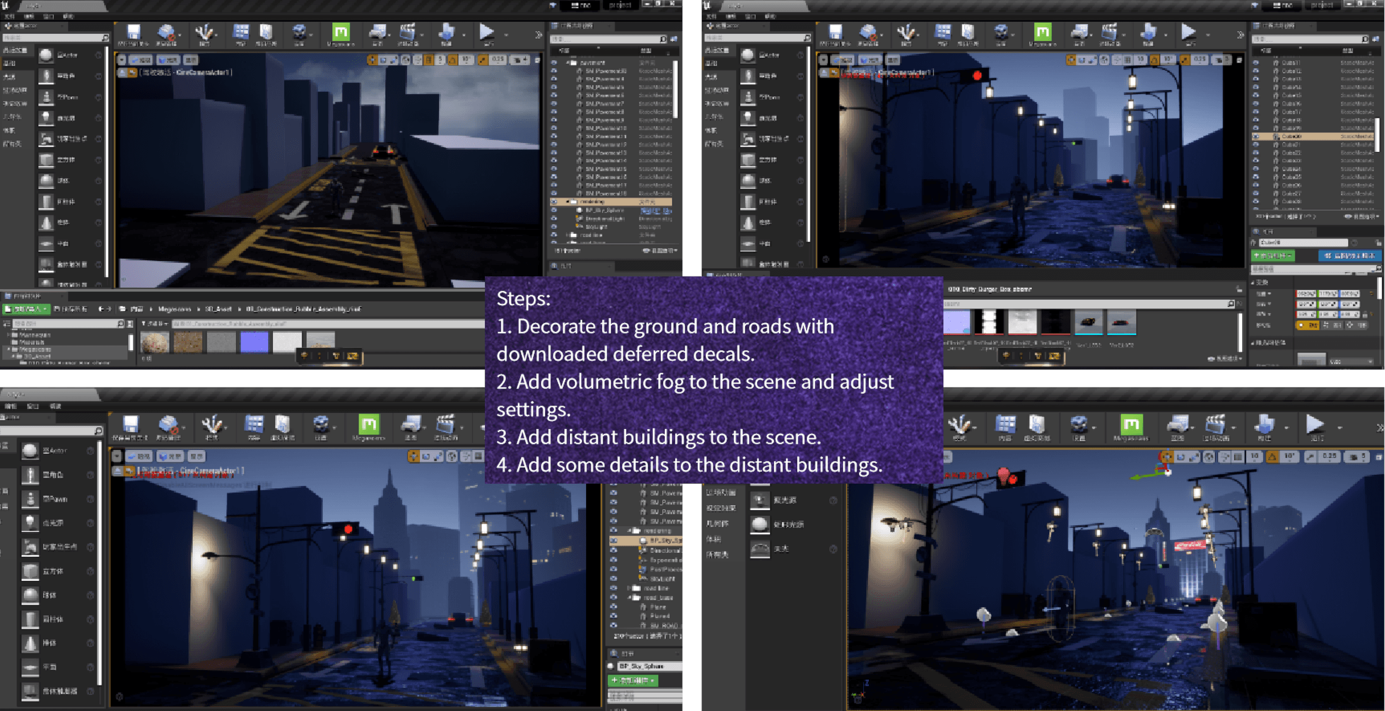Screen dimensions: 1385x711
Task: Open Marketplace icon in top-left screenshot toolbar
Action: click(266, 32)
